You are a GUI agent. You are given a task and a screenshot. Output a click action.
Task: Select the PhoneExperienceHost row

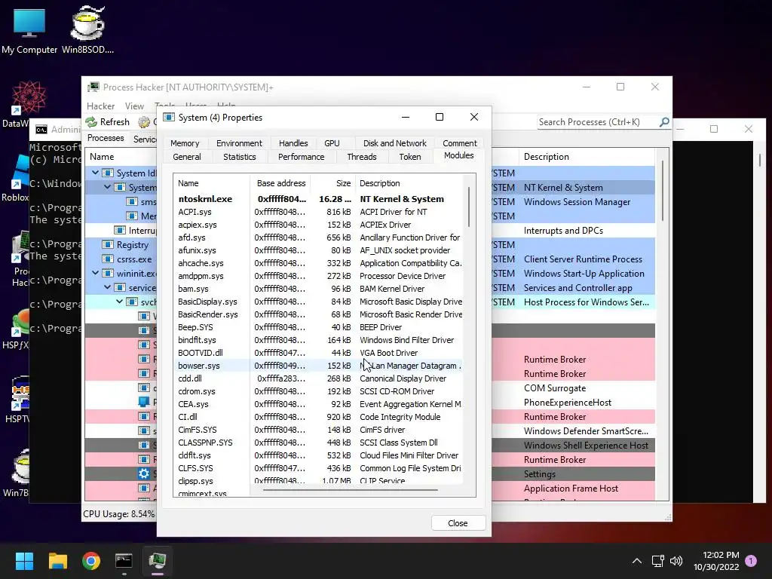pos(567,403)
